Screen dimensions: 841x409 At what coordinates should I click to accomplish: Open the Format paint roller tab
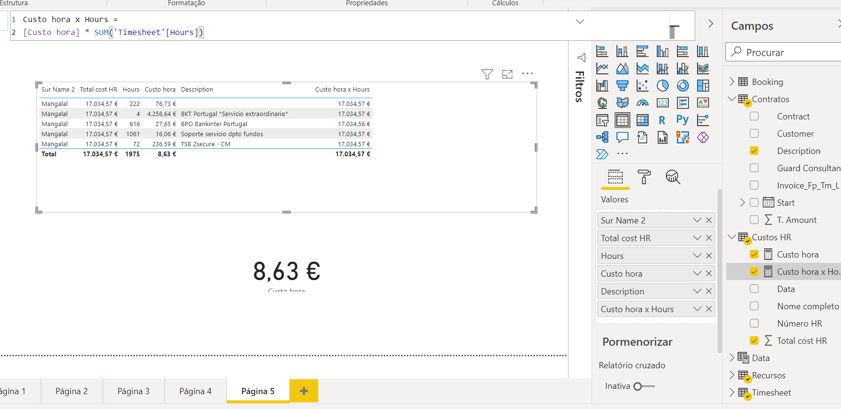pos(644,177)
